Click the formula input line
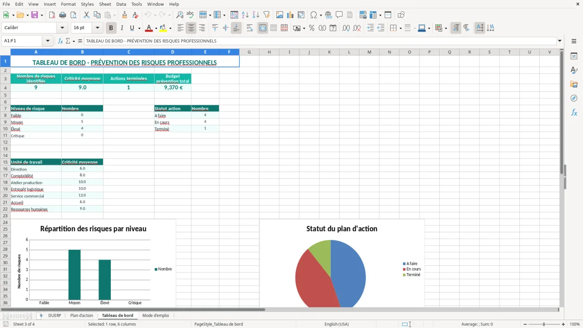The height and width of the screenshot is (328, 583). (x=320, y=41)
